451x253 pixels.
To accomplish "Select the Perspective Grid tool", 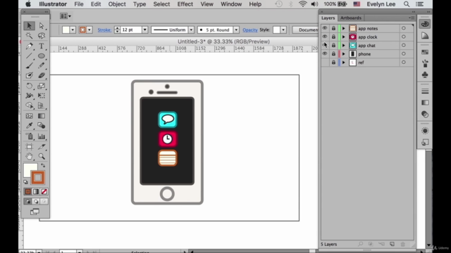I will (x=42, y=105).
